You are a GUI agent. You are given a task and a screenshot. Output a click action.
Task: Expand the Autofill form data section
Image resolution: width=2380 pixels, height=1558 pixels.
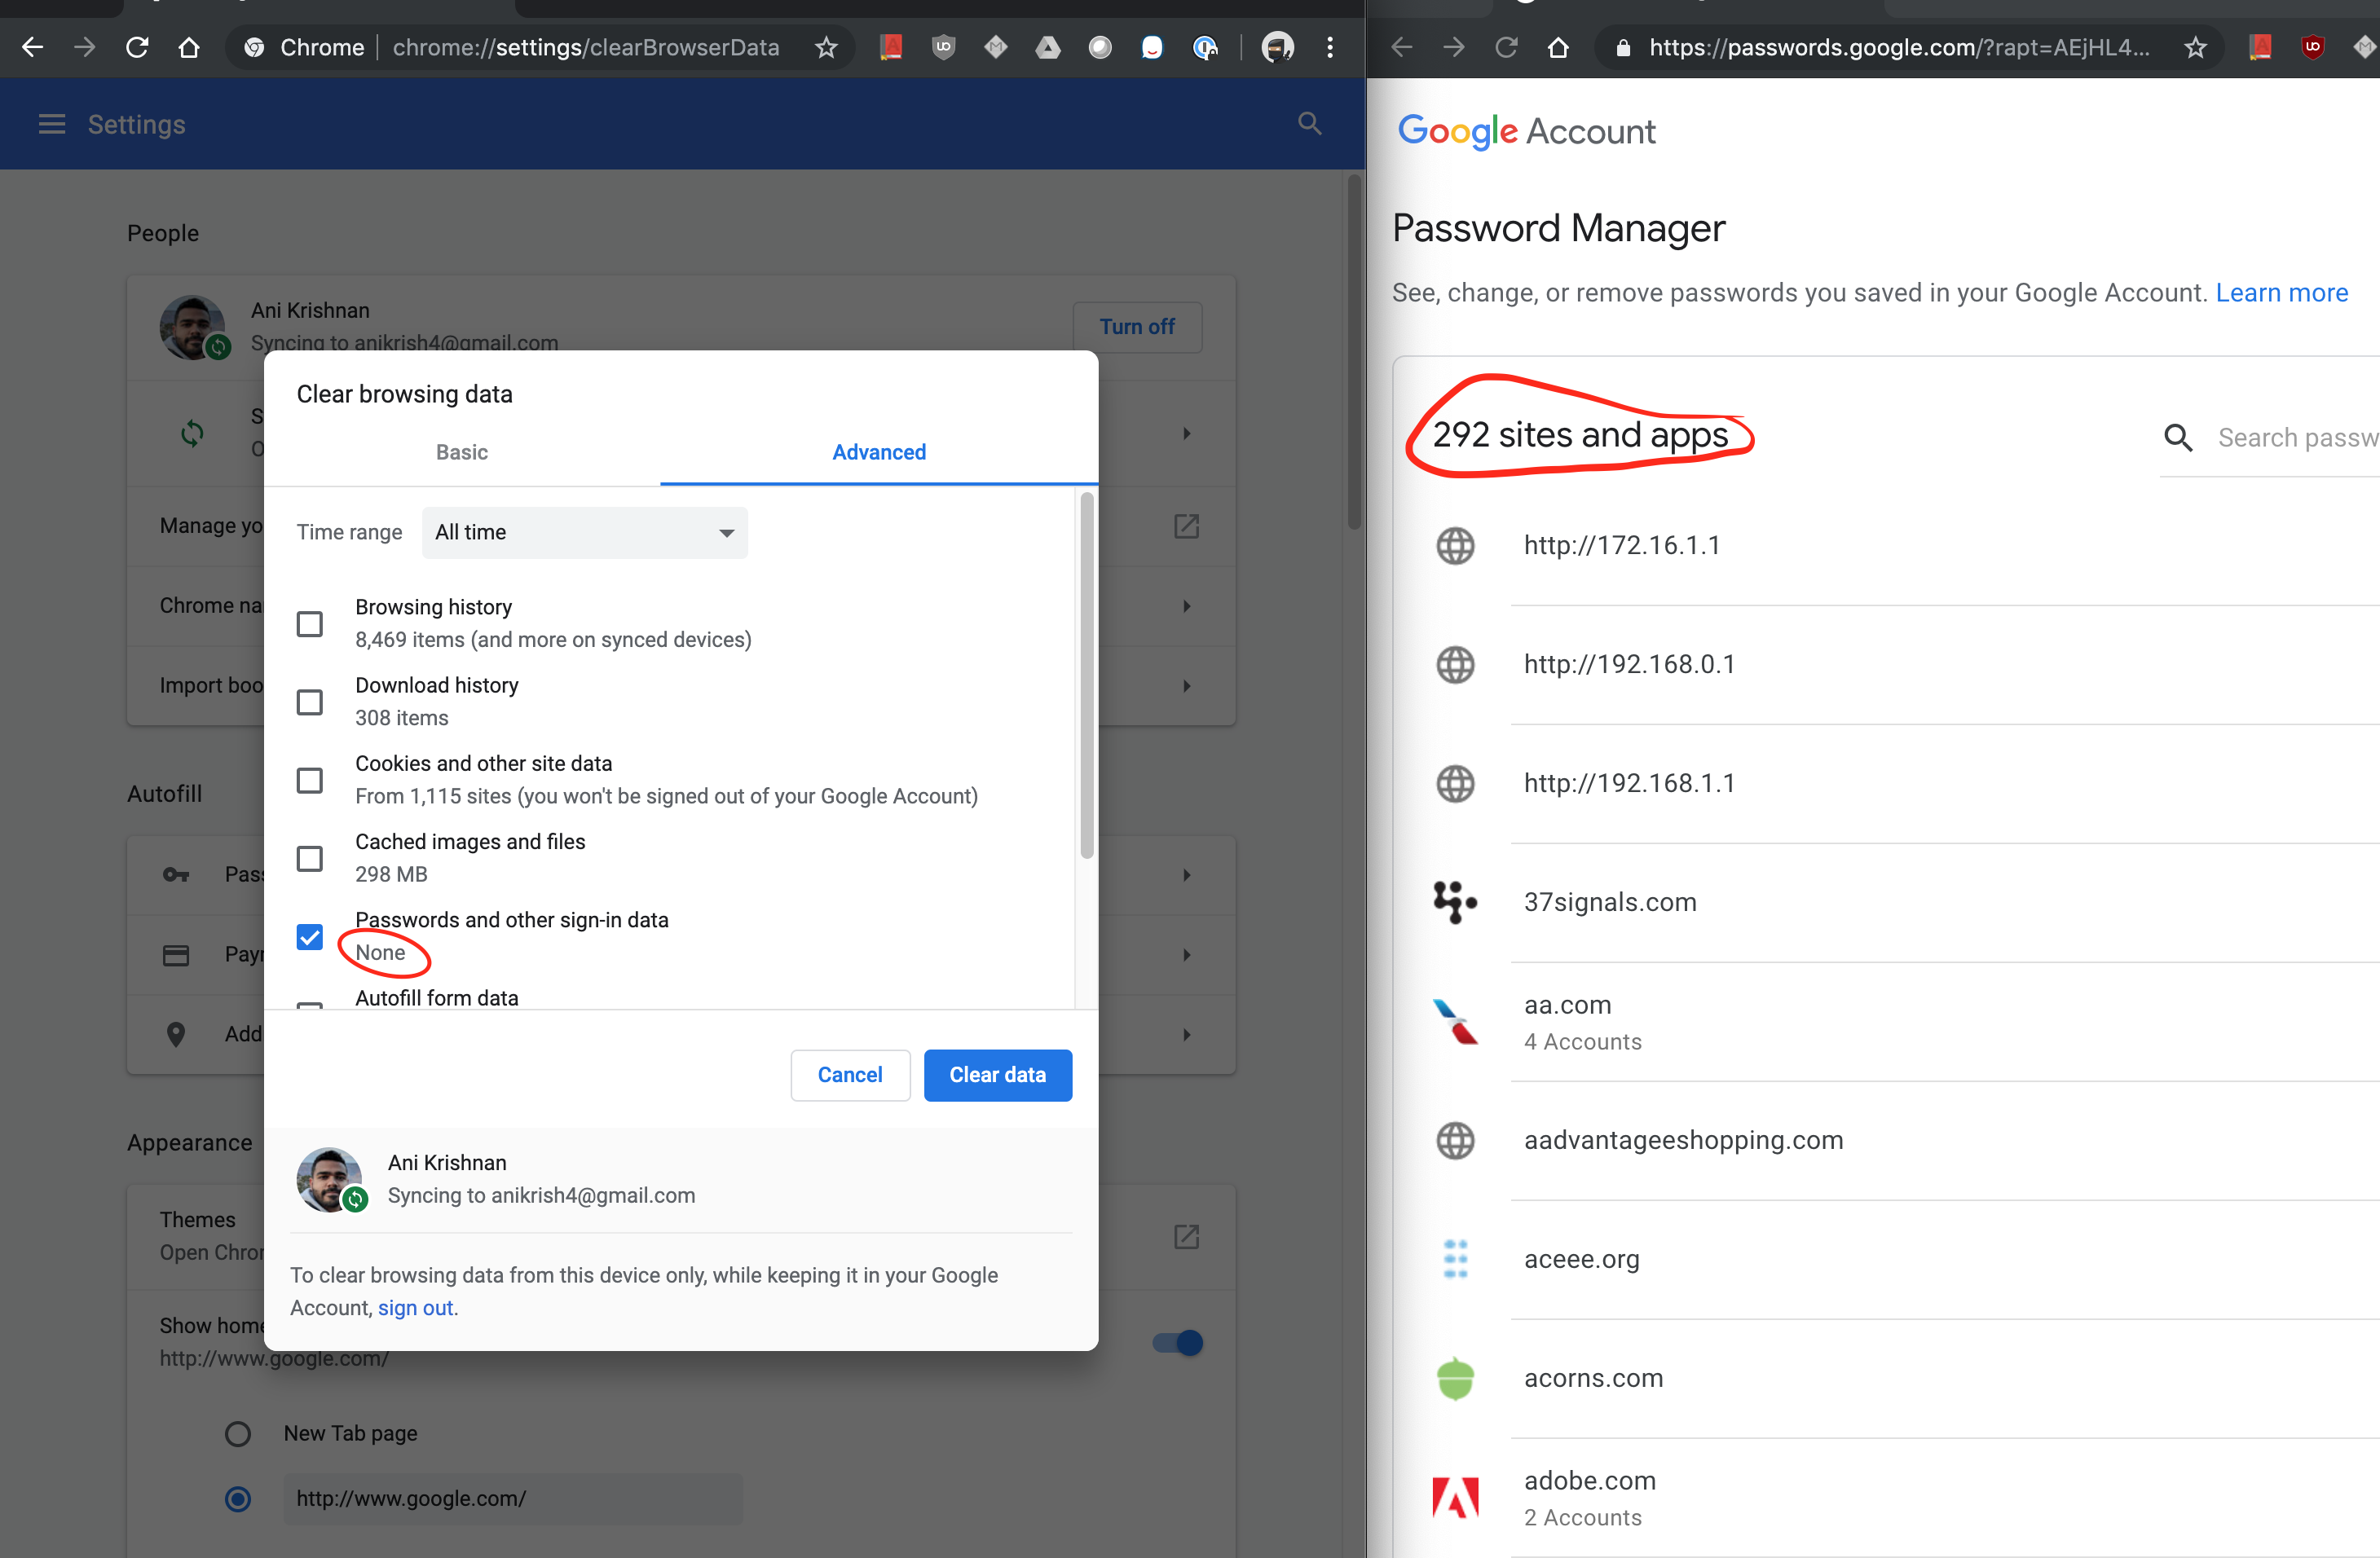pyautogui.click(x=434, y=998)
